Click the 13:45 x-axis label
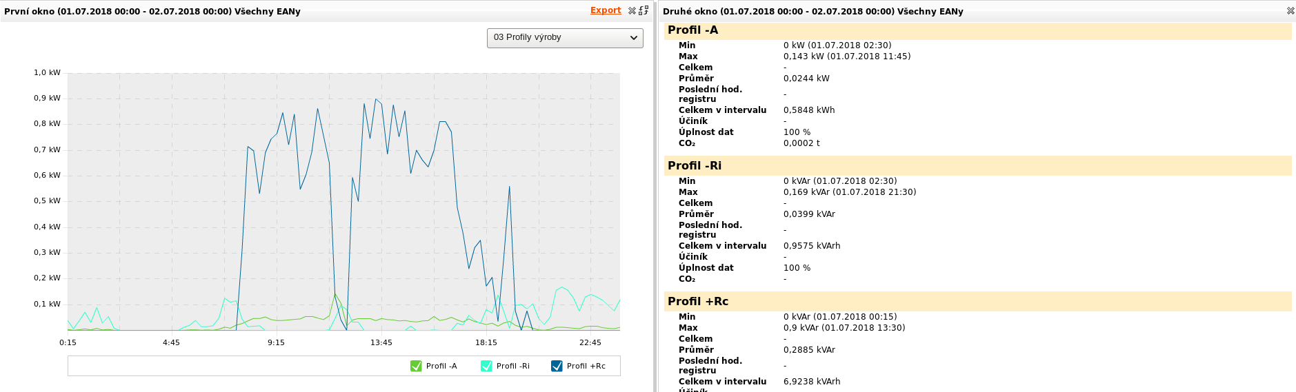The height and width of the screenshot is (392, 1296). tap(381, 342)
